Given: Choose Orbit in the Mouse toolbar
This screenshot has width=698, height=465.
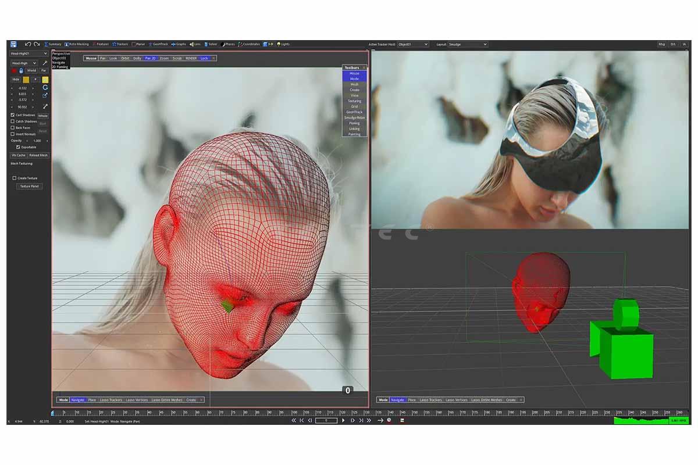Looking at the screenshot, I should [125, 58].
